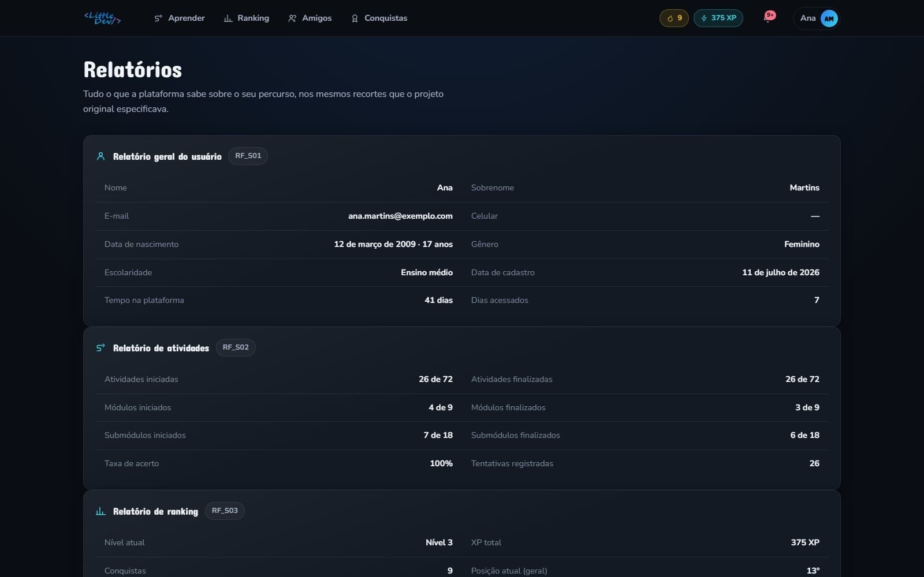The image size is (924, 577).
Task: Click the RF_S03 tag badge
Action: click(x=225, y=511)
